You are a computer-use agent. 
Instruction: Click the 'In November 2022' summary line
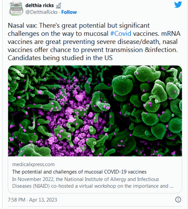[x=85, y=179]
